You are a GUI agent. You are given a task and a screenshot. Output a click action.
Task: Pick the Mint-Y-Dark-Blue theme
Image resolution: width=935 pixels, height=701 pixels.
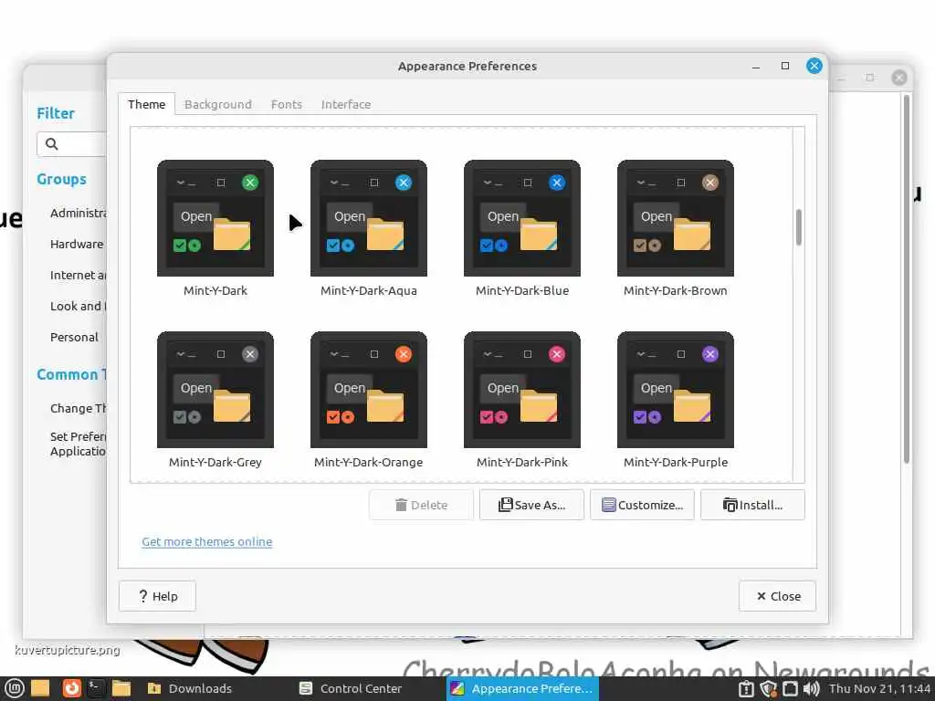tap(521, 218)
